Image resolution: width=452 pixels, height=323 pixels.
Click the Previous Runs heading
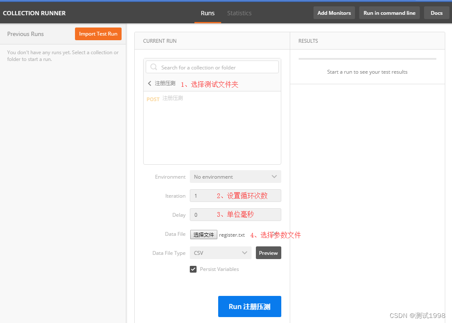pos(25,34)
